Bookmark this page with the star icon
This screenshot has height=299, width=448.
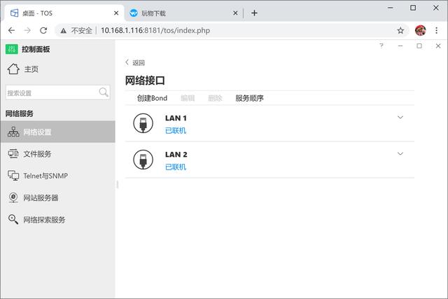click(x=400, y=31)
